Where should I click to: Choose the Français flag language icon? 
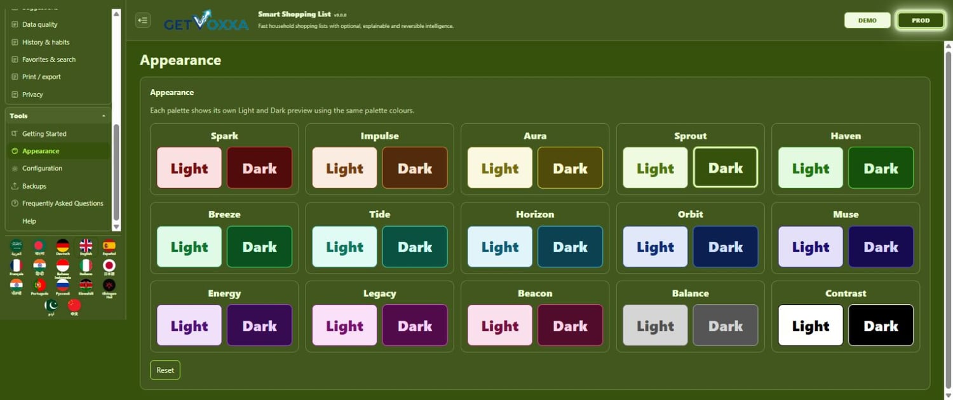pyautogui.click(x=17, y=265)
